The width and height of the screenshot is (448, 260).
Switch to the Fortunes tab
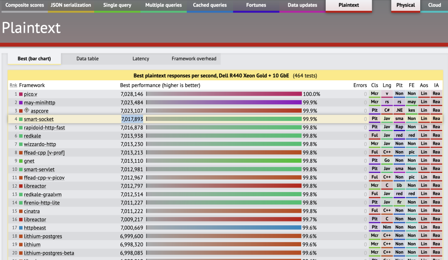[x=256, y=5]
